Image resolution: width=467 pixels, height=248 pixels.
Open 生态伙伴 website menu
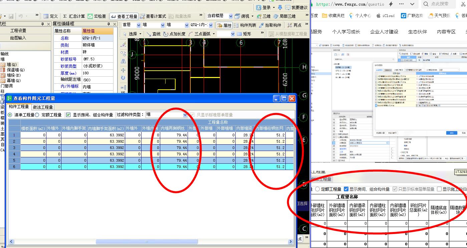coord(418,32)
